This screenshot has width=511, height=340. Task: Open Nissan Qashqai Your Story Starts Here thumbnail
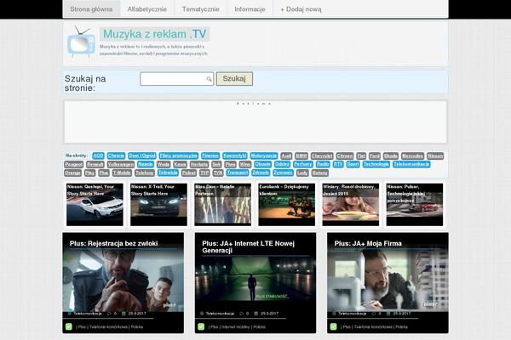95,204
